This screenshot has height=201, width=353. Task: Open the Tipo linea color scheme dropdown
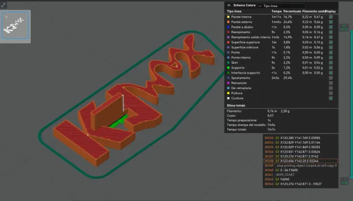tap(281, 6)
